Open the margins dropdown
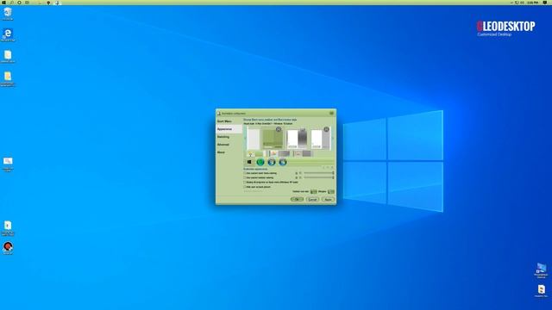This screenshot has width=552, height=310. pyautogui.click(x=331, y=191)
